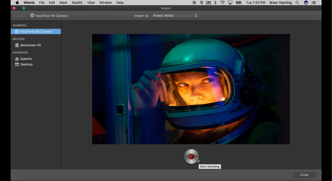Click the Macintosh HD drive icon

(17, 45)
